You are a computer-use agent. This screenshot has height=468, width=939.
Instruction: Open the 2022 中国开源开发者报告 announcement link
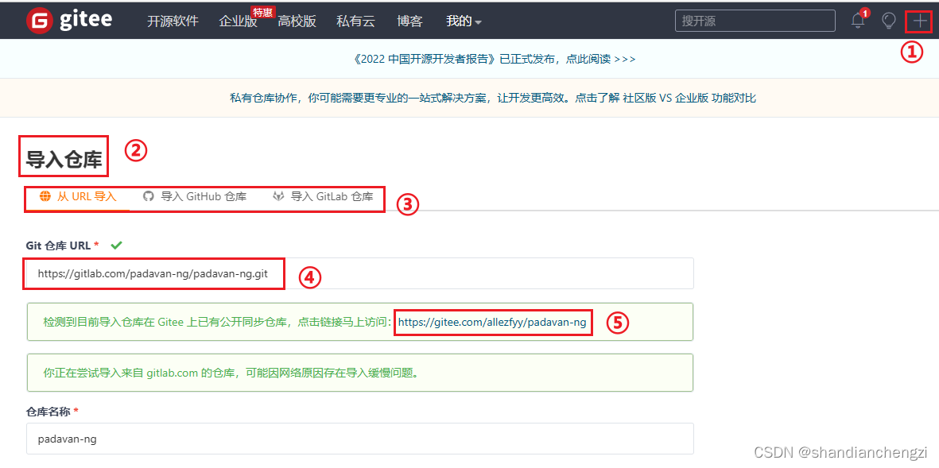[x=494, y=60]
